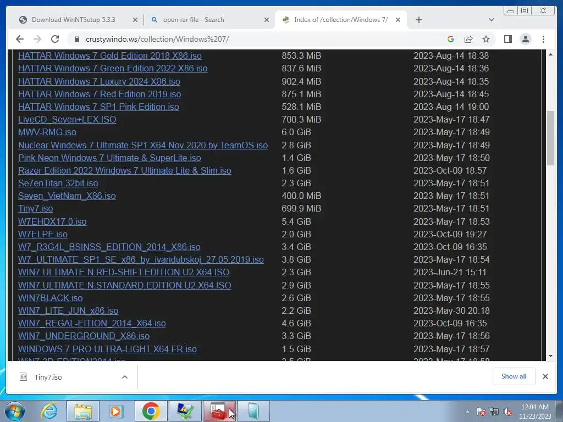Open Windows Media Player taskbar icon
Screen dimensions: 563x422
point(116,411)
